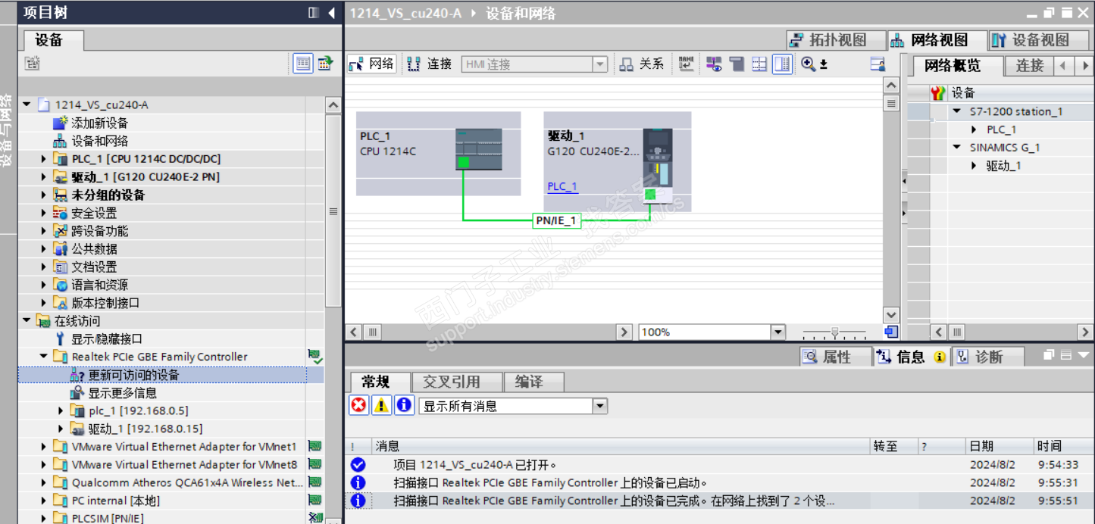Click the 转至 column header
Viewport: 1095px width, 524px height.
click(885, 446)
